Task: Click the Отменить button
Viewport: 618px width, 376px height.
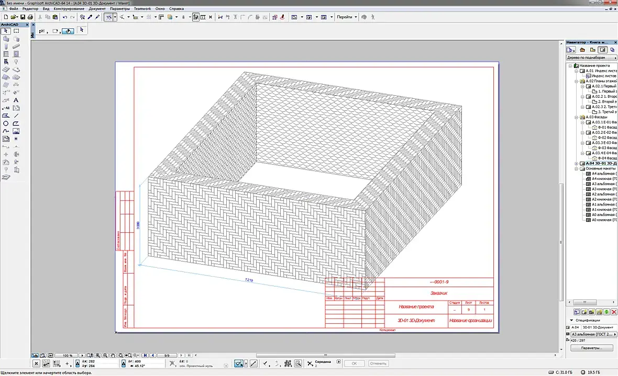Action: click(378, 363)
